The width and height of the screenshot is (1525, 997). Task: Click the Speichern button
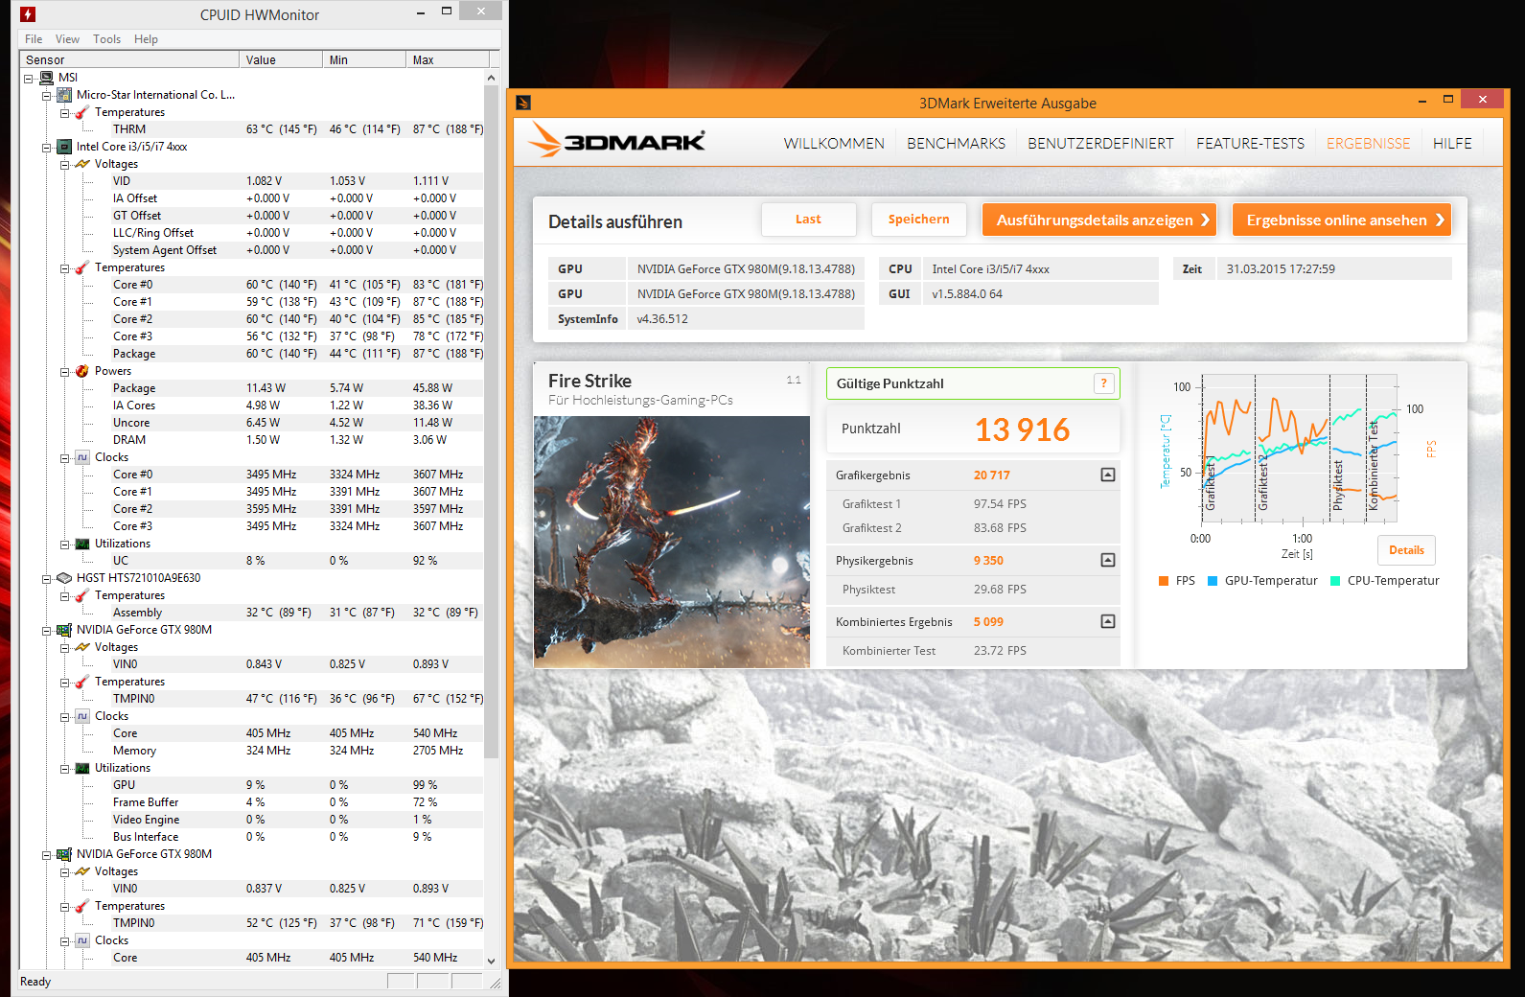click(x=918, y=220)
